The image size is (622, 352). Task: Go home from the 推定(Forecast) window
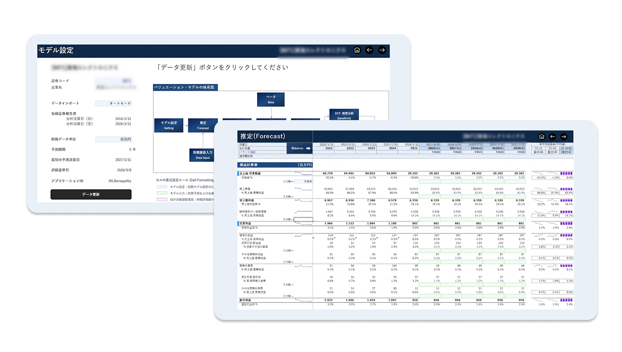542,137
